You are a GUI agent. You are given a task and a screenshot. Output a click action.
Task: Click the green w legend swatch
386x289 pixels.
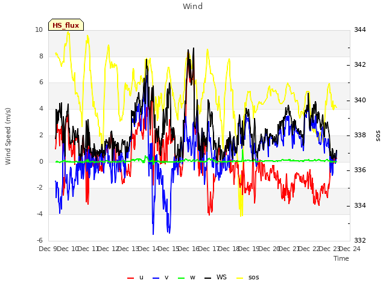click(x=181, y=278)
